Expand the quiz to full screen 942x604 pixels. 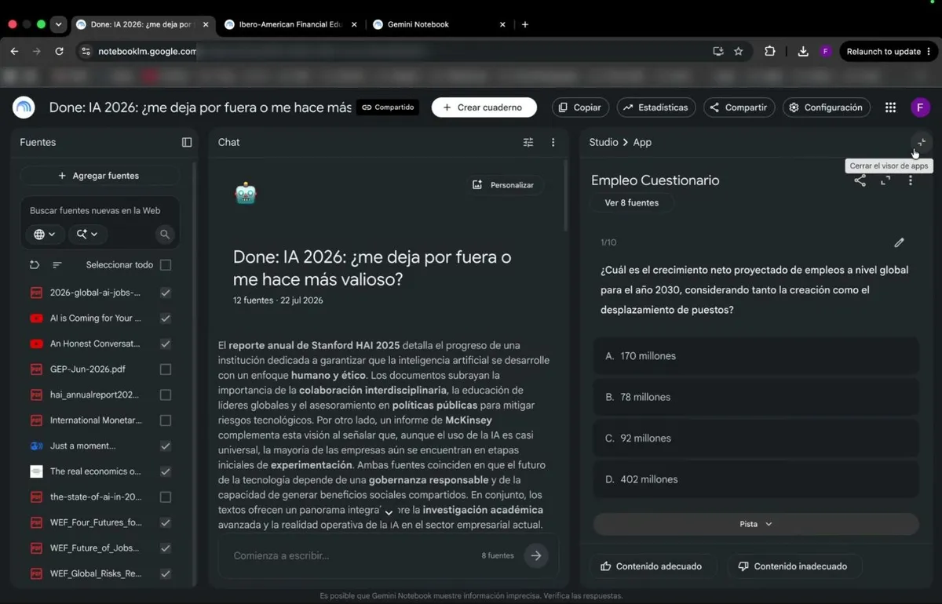[885, 180]
